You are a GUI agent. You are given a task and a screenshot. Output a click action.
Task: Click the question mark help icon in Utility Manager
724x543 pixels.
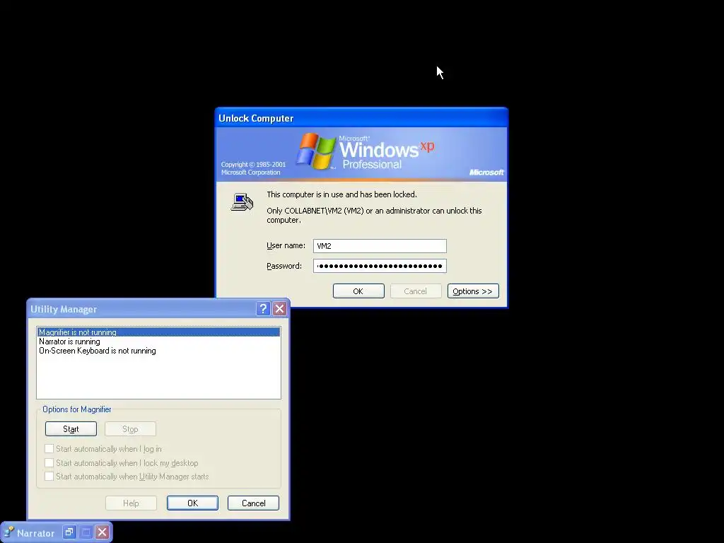click(x=263, y=308)
